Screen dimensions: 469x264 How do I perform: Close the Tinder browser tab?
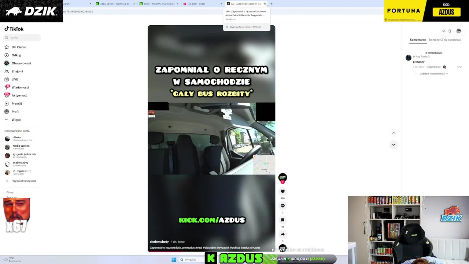tap(221, 4)
